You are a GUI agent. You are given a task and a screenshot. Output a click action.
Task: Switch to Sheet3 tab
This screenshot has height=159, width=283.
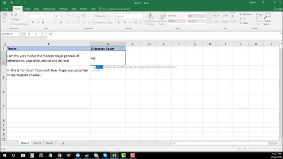tap(50, 143)
